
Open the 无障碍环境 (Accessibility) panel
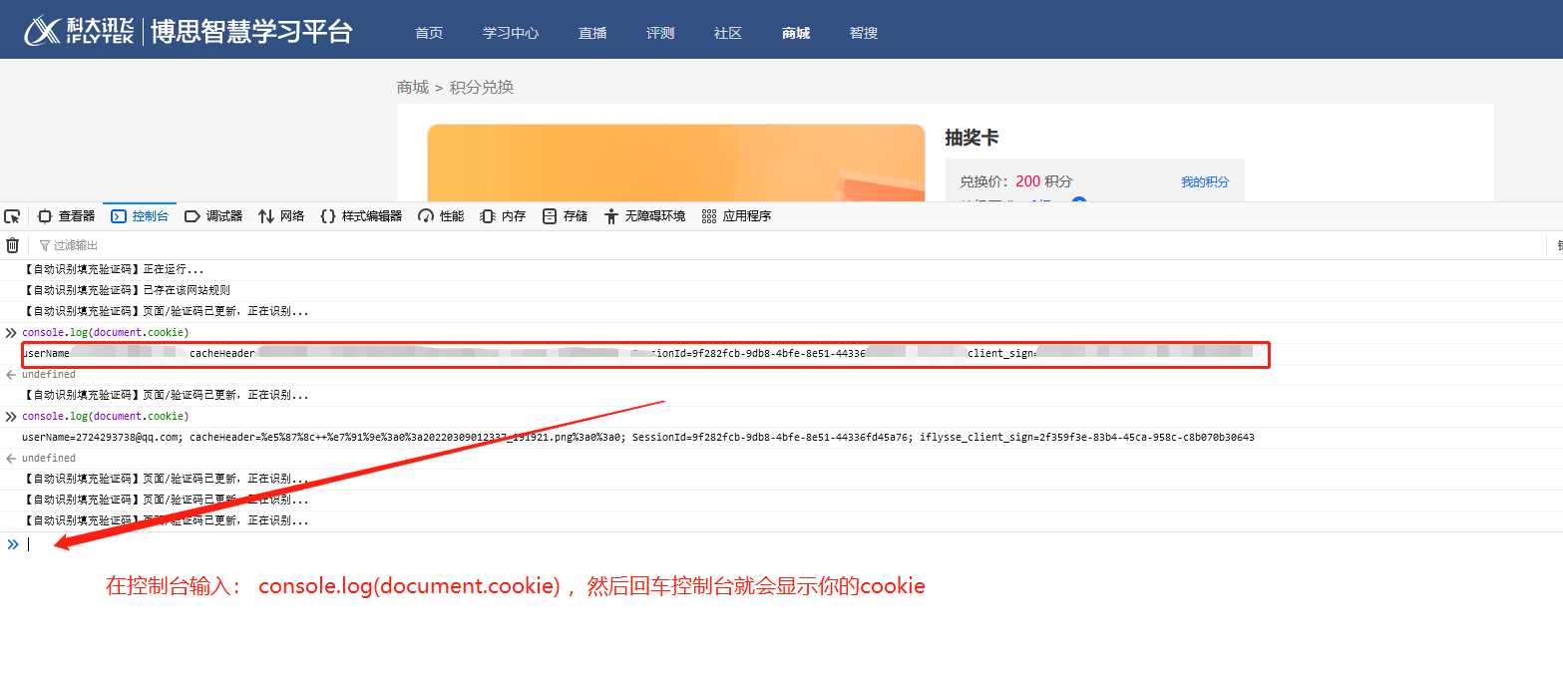pyautogui.click(x=644, y=216)
